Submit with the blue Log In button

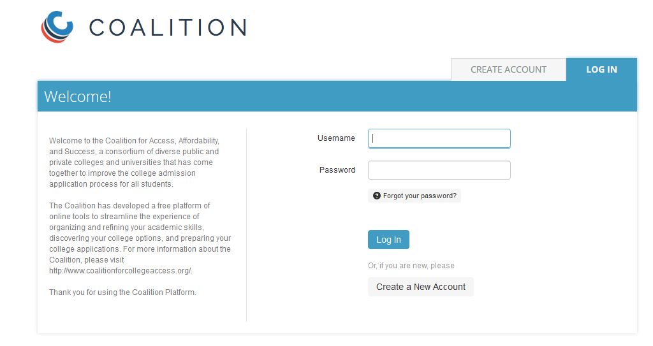click(x=388, y=240)
